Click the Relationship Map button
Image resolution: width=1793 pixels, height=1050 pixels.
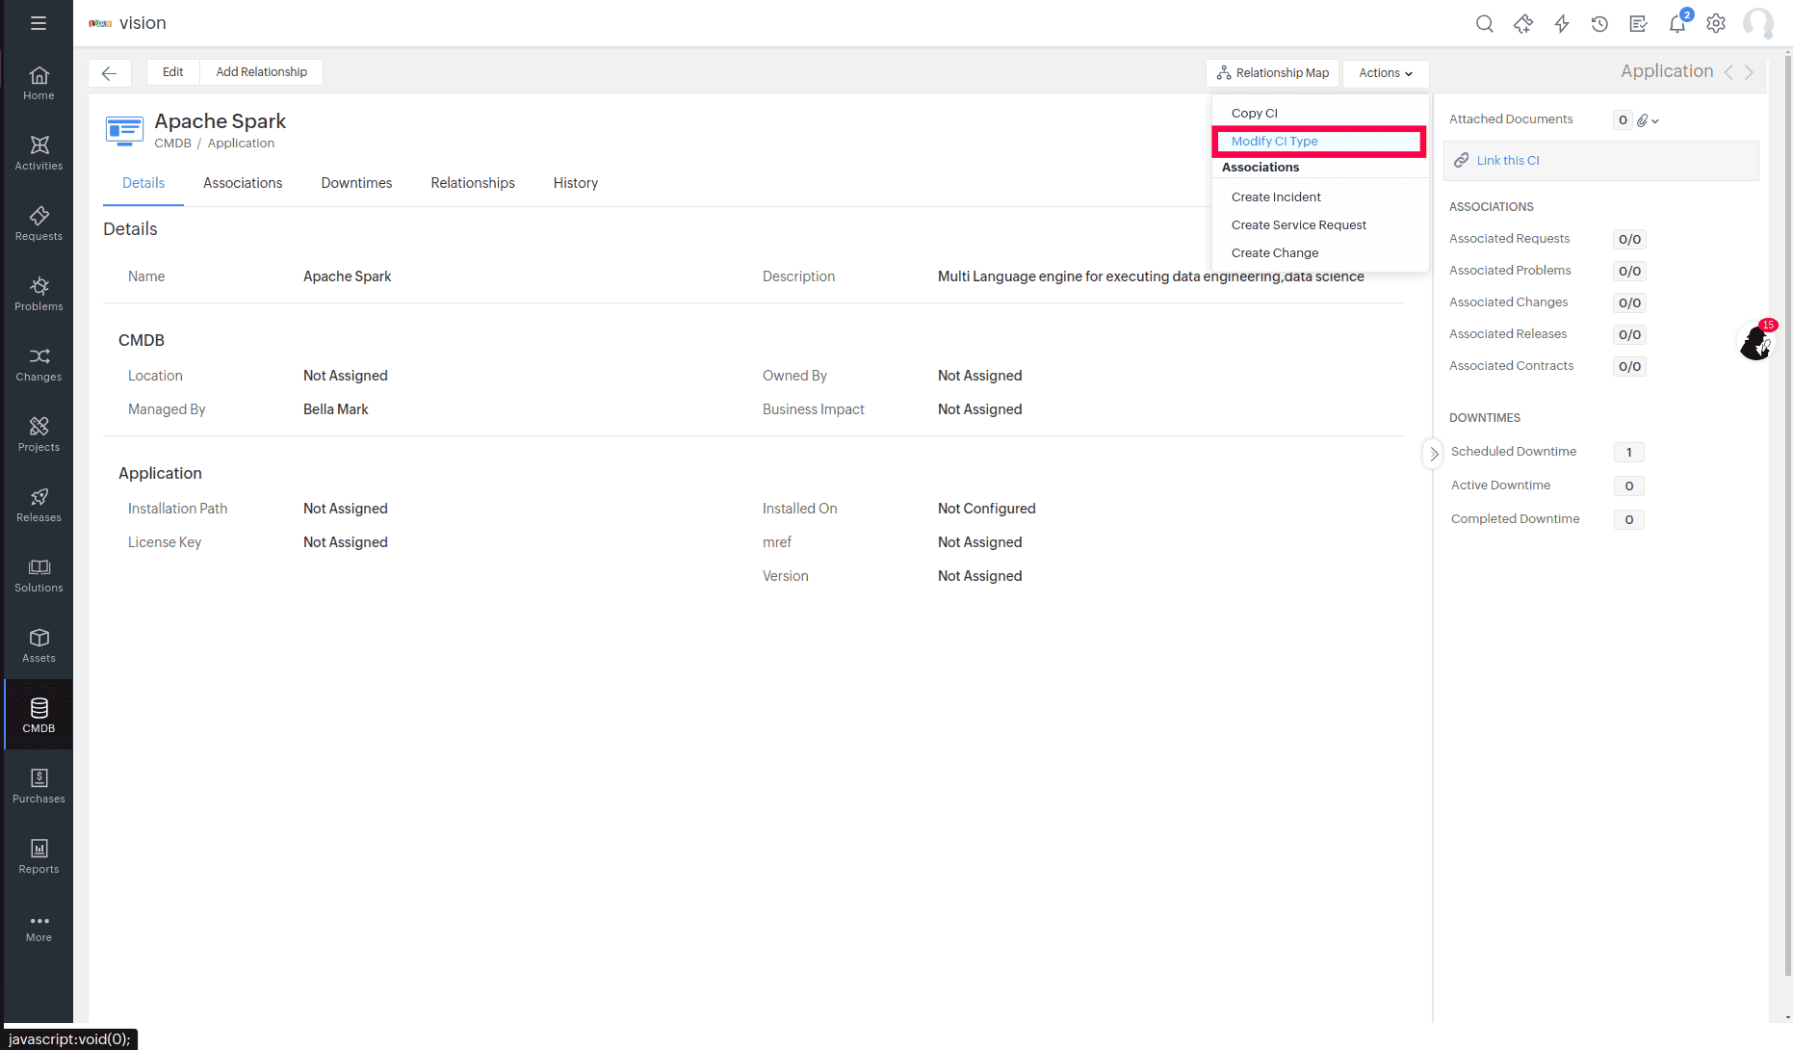(1272, 73)
